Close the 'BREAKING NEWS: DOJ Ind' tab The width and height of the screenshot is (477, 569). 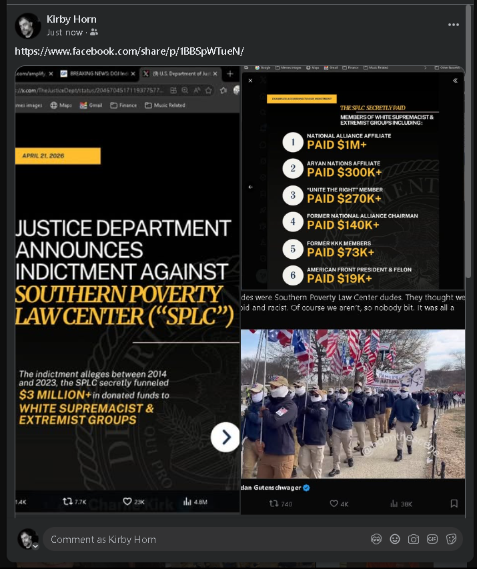click(x=133, y=73)
